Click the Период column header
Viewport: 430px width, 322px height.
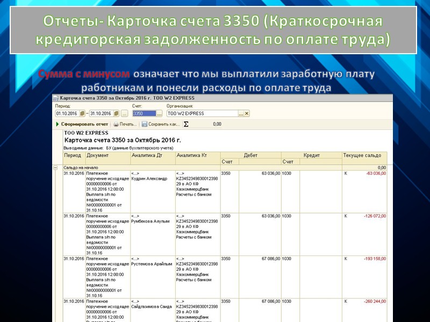(74, 158)
